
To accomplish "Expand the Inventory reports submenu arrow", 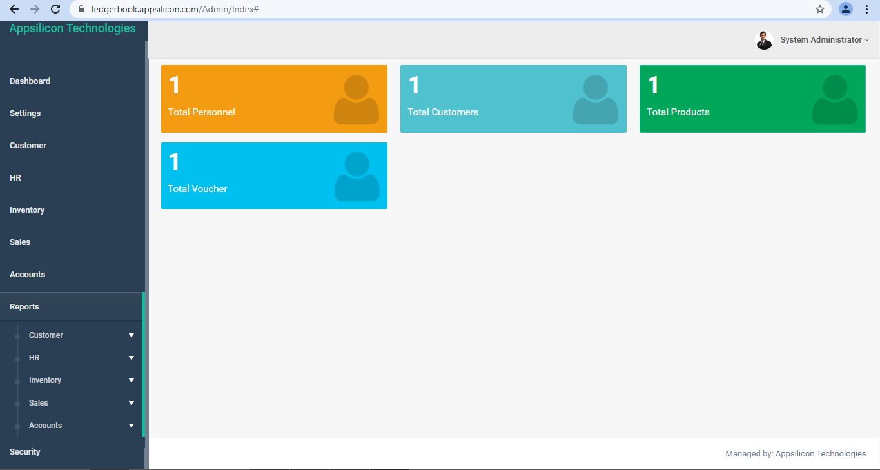I will click(132, 380).
